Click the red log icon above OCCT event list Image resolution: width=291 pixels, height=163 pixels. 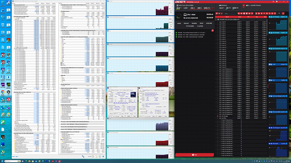tap(213, 31)
